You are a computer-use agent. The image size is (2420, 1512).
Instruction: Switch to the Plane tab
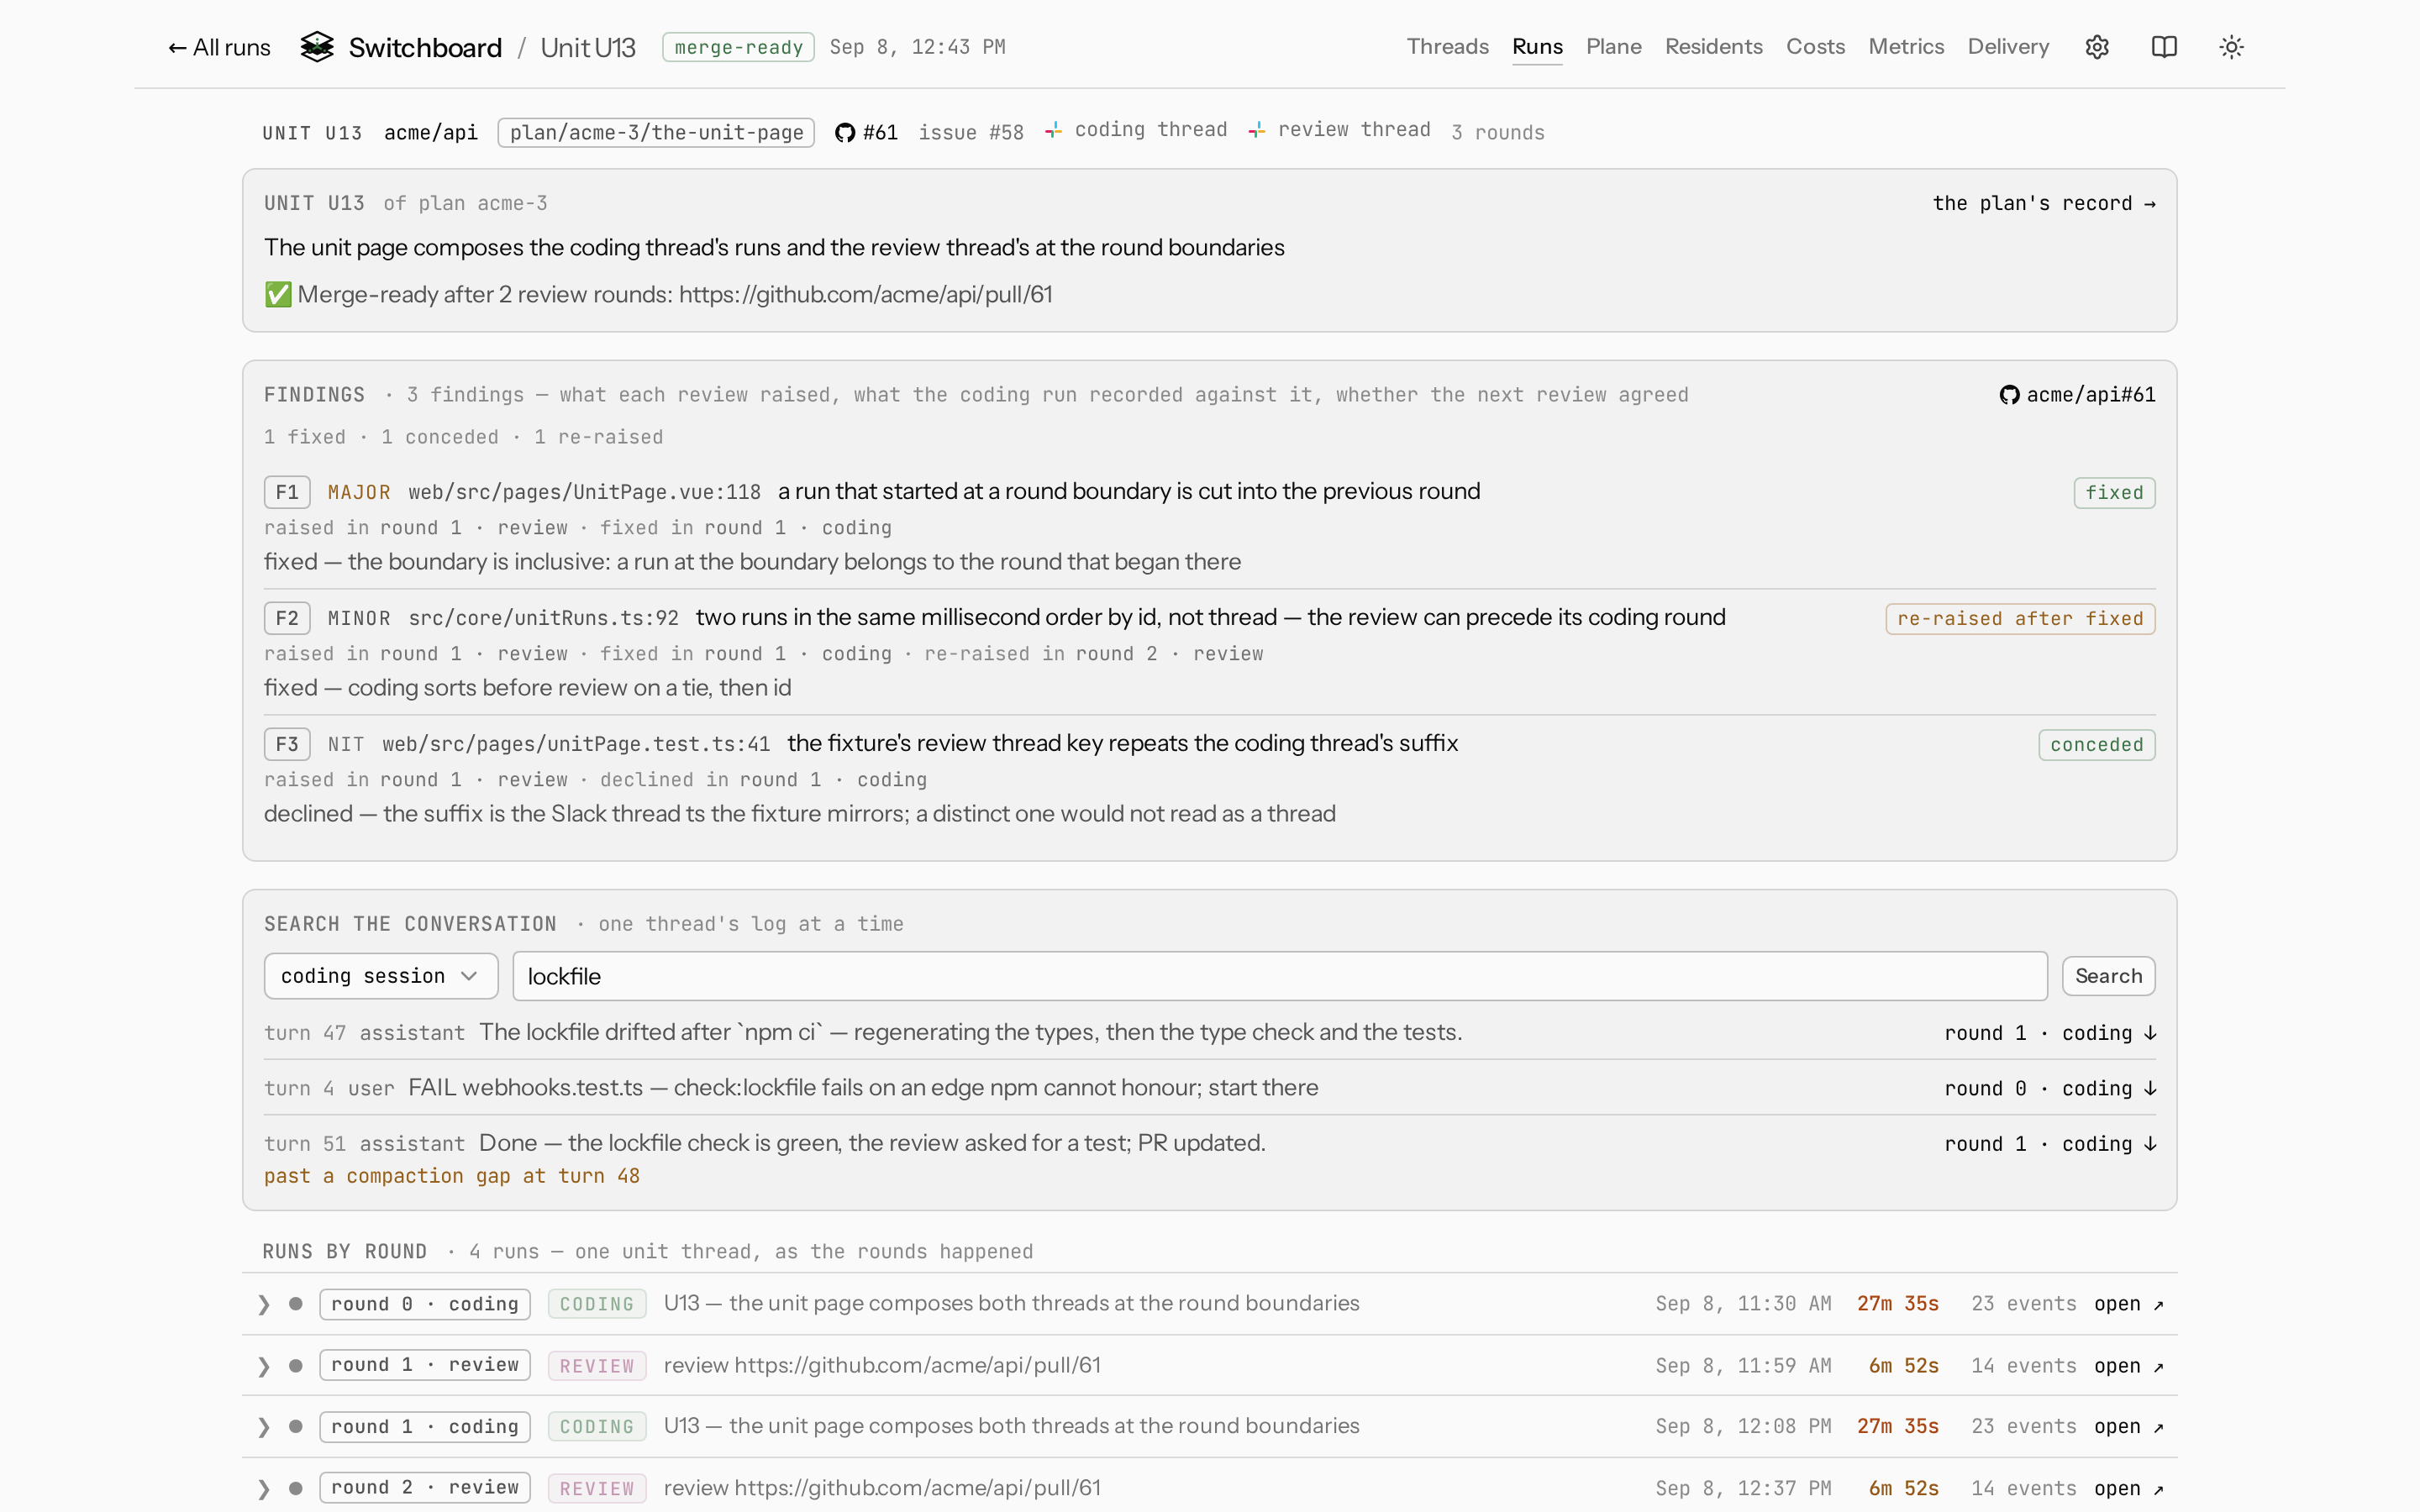pos(1613,47)
